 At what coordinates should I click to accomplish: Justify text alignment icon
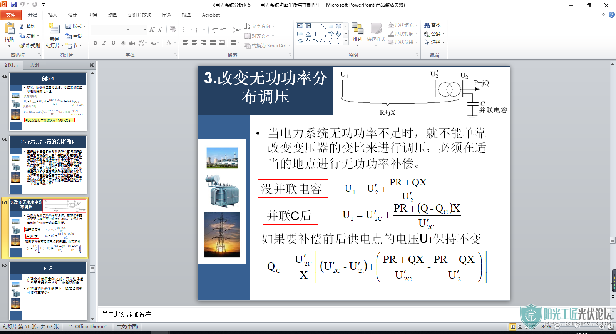(213, 43)
